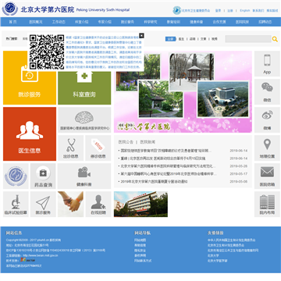Select the 全部 search filter
Screen dimensions: 281x281
tap(170, 39)
